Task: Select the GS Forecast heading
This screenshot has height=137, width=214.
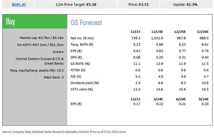Action: pyautogui.click(x=86, y=23)
